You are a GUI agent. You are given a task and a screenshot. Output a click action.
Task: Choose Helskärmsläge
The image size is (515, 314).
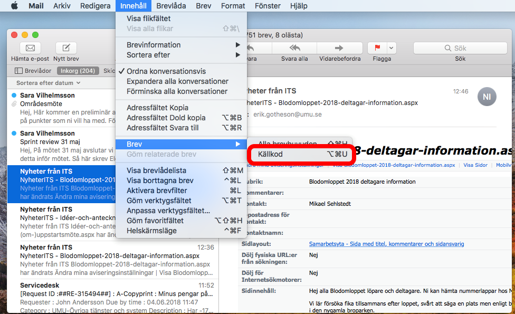[182, 231]
